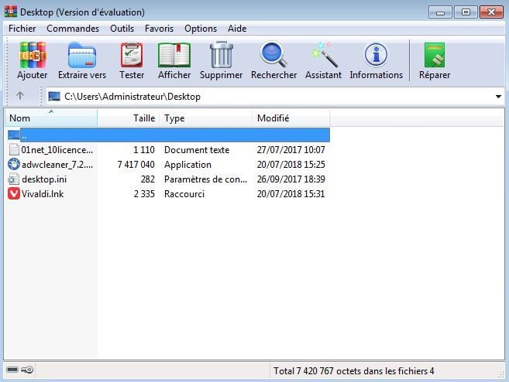Run the Tester archive tool
Image resolution: width=509 pixels, height=382 pixels.
pyautogui.click(x=132, y=55)
